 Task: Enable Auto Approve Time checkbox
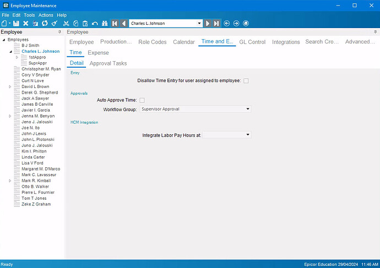point(142,100)
